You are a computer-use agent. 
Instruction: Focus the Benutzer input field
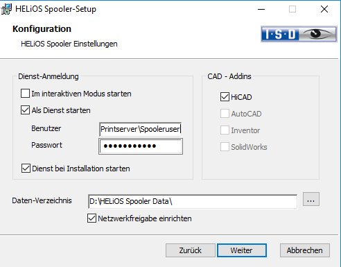pyautogui.click(x=141, y=129)
